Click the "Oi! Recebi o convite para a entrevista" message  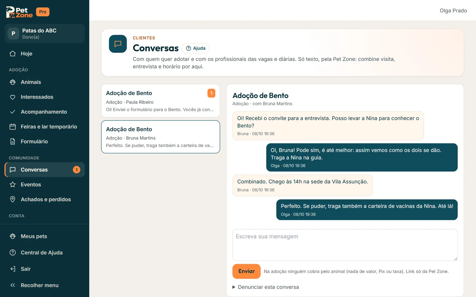(328, 126)
